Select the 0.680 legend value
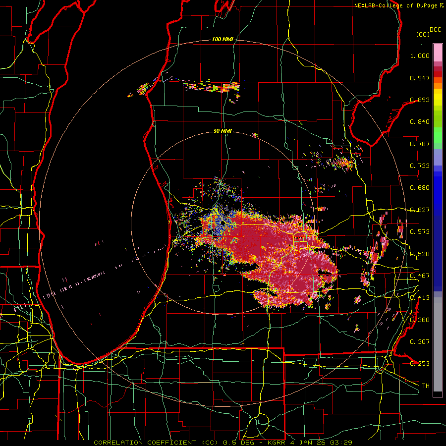446x446 pixels. tap(420, 188)
